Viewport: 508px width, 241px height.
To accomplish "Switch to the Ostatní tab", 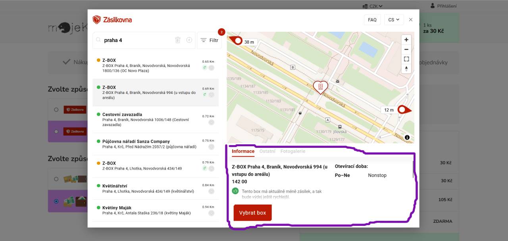I will click(267, 151).
